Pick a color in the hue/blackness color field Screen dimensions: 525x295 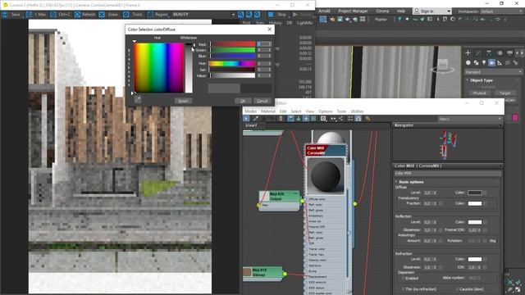point(158,68)
